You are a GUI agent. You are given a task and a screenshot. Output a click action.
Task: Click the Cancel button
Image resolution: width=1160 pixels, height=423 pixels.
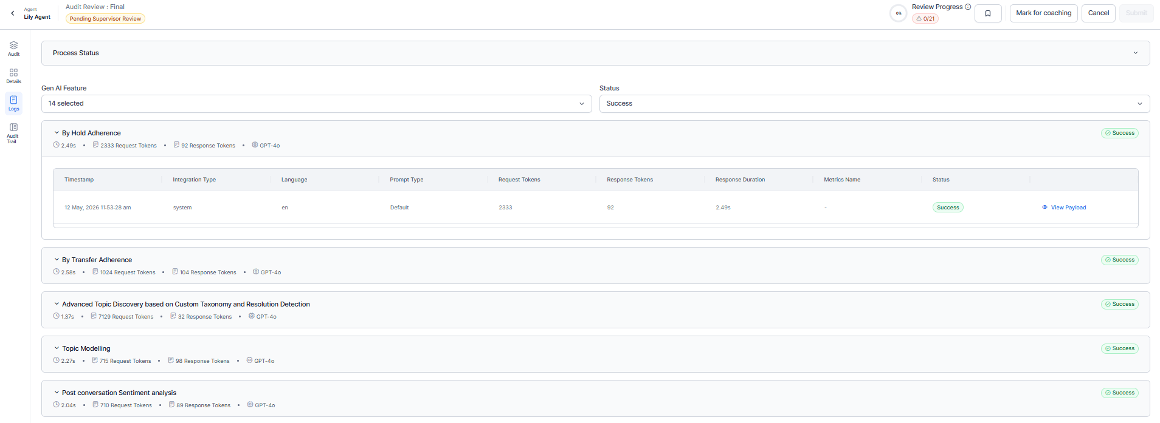1098,13
